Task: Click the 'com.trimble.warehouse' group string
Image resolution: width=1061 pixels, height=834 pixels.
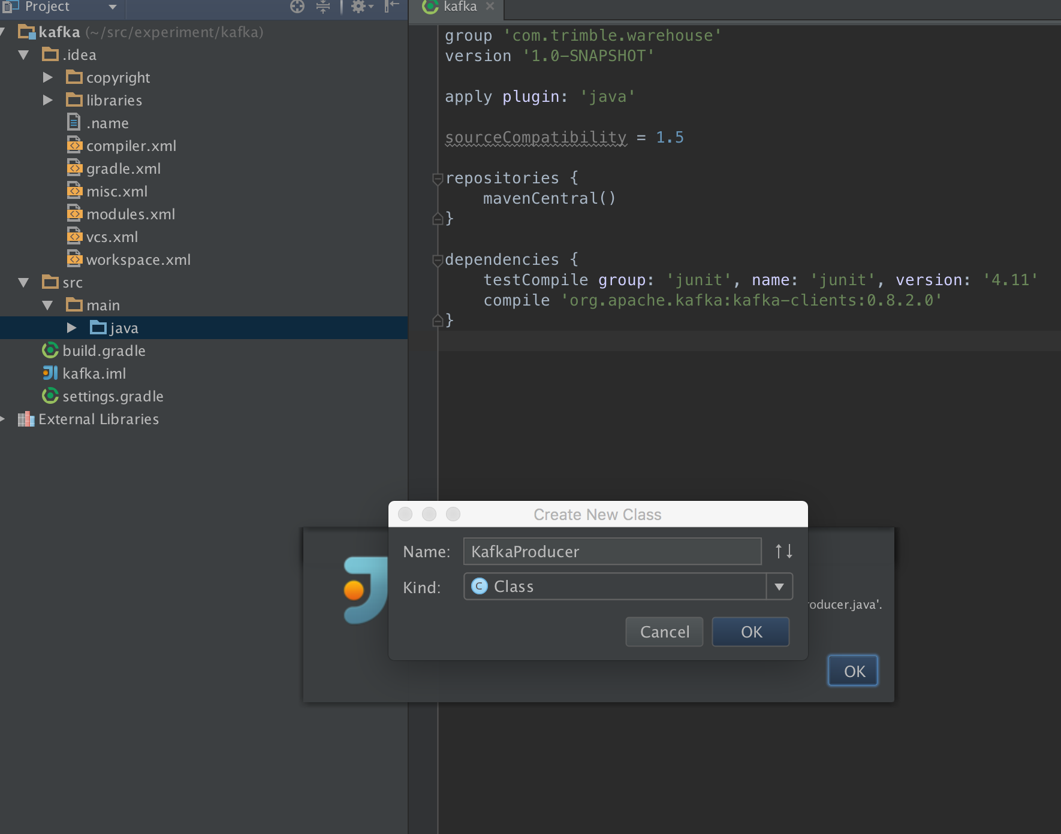Action: tap(612, 35)
